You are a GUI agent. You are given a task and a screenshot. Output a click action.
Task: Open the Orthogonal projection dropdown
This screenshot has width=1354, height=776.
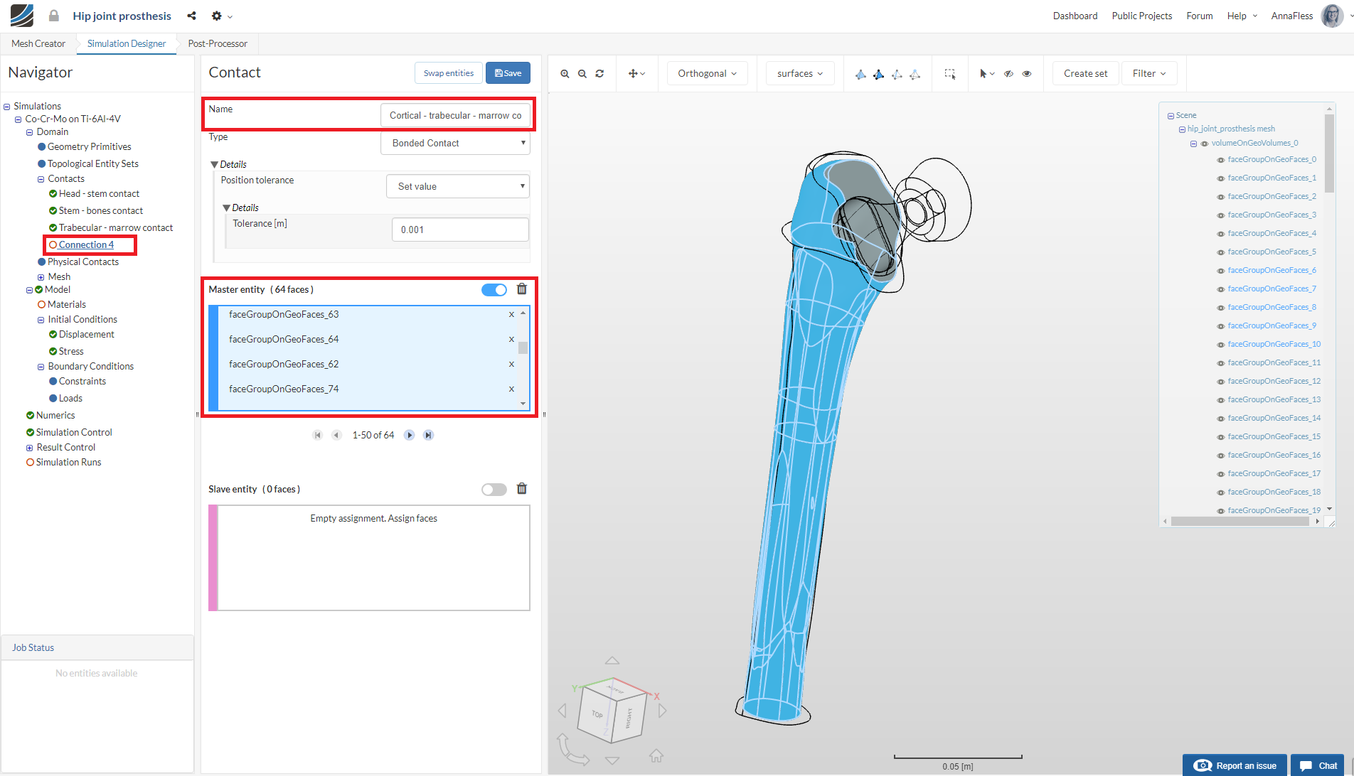click(707, 73)
